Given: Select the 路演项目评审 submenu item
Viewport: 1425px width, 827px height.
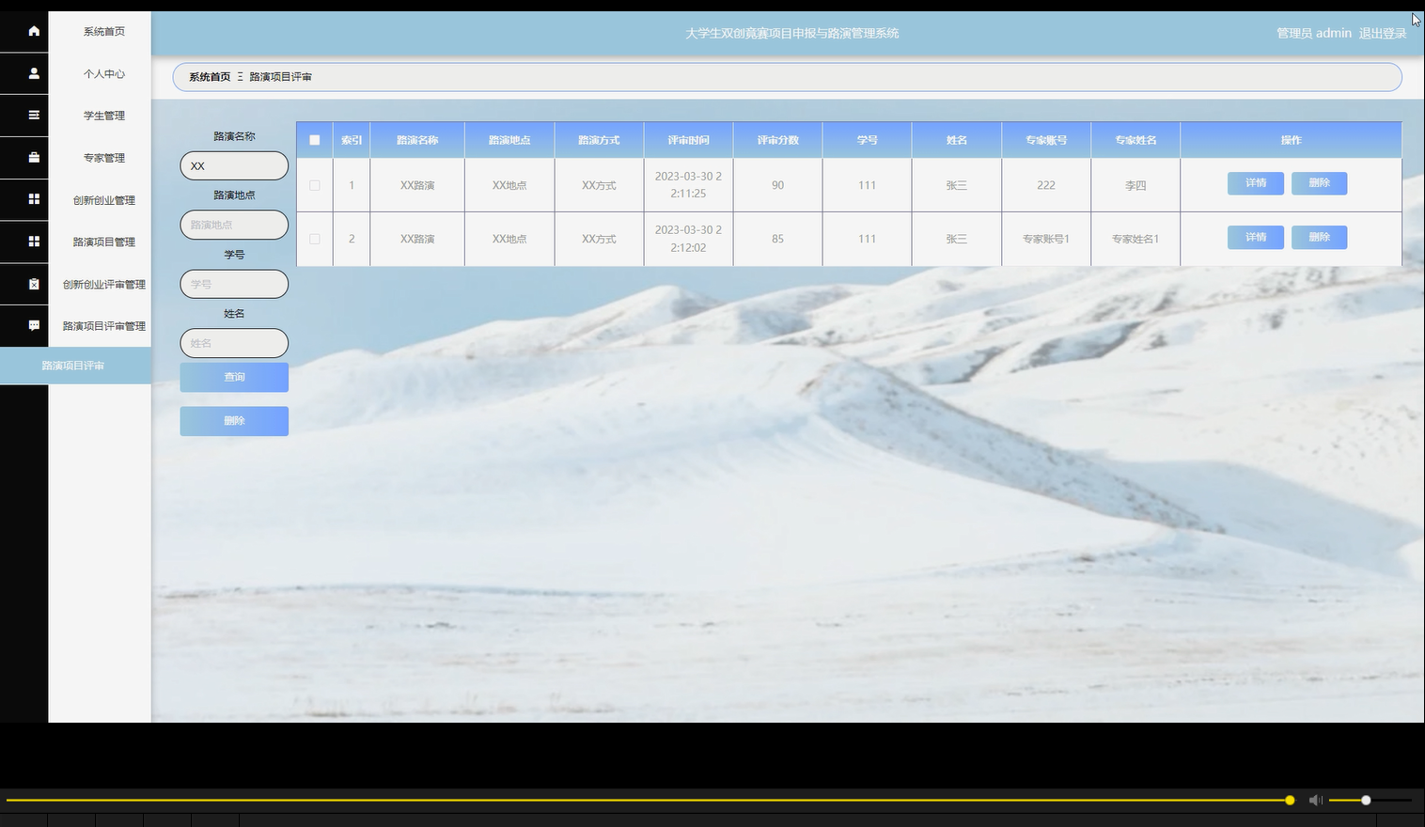Looking at the screenshot, I should point(75,366).
